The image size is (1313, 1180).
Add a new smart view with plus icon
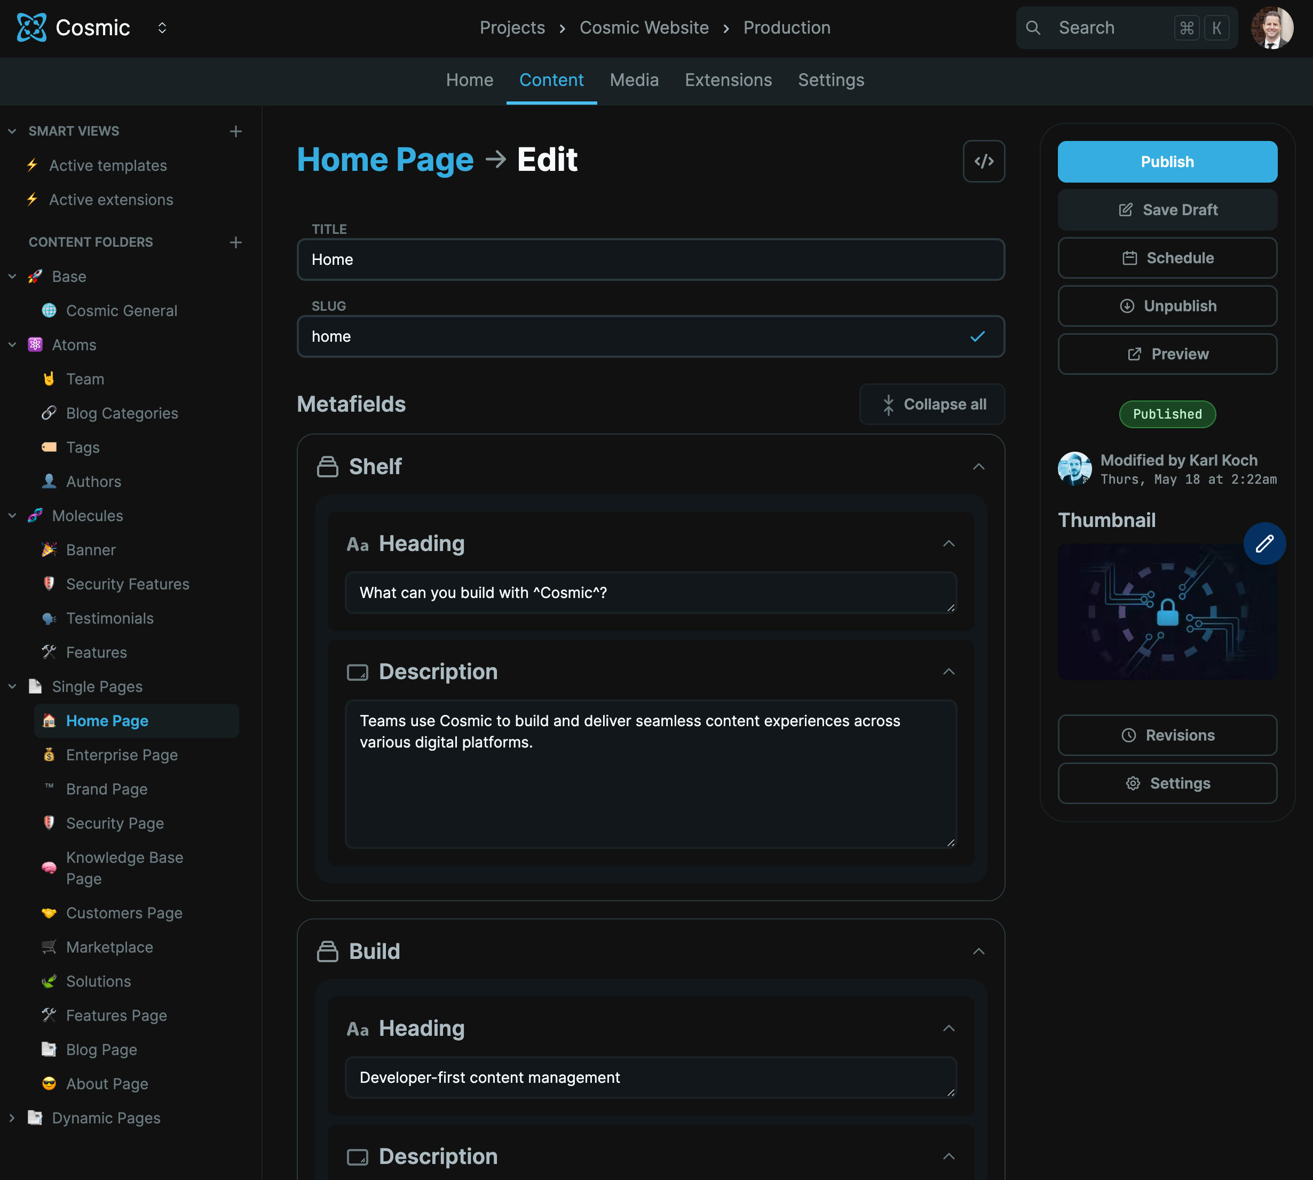tap(236, 131)
